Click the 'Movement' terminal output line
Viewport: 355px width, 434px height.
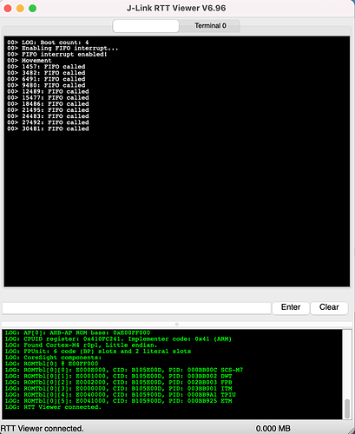[30, 61]
